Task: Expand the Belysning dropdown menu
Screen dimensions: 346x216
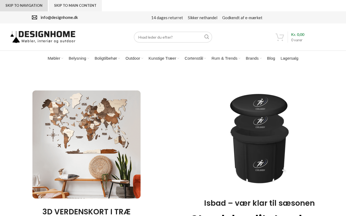Action: click(x=79, y=58)
